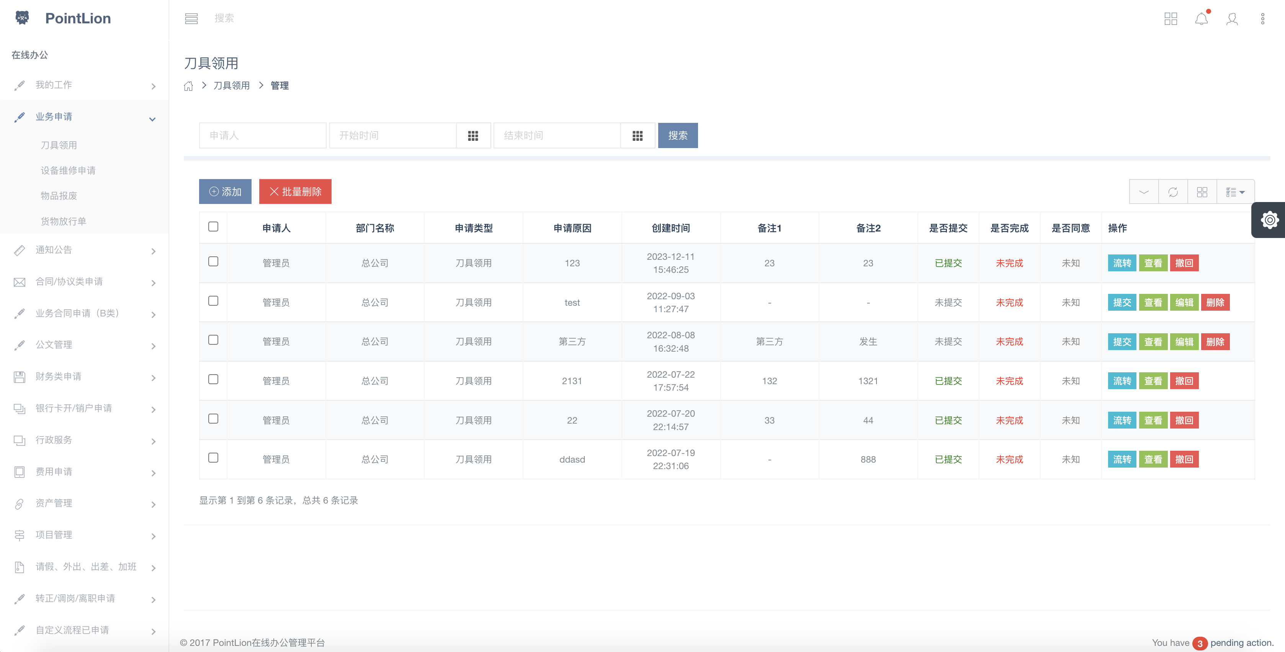The image size is (1285, 652).
Task: Expand the 通知公告 menu
Action: click(x=84, y=250)
